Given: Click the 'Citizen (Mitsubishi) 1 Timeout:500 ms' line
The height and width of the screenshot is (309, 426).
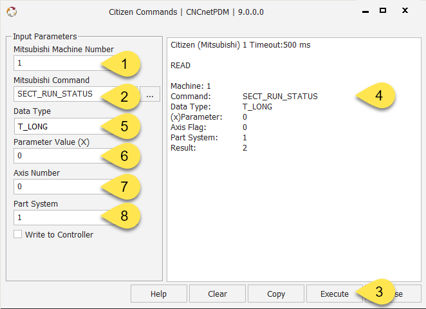Looking at the screenshot, I should pyautogui.click(x=241, y=45).
